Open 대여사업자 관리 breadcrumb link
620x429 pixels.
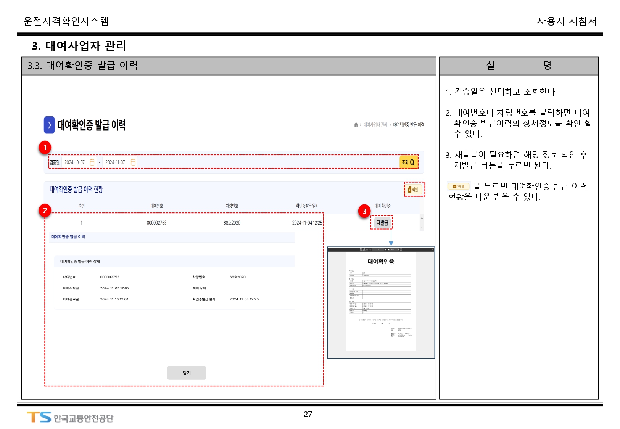point(375,125)
